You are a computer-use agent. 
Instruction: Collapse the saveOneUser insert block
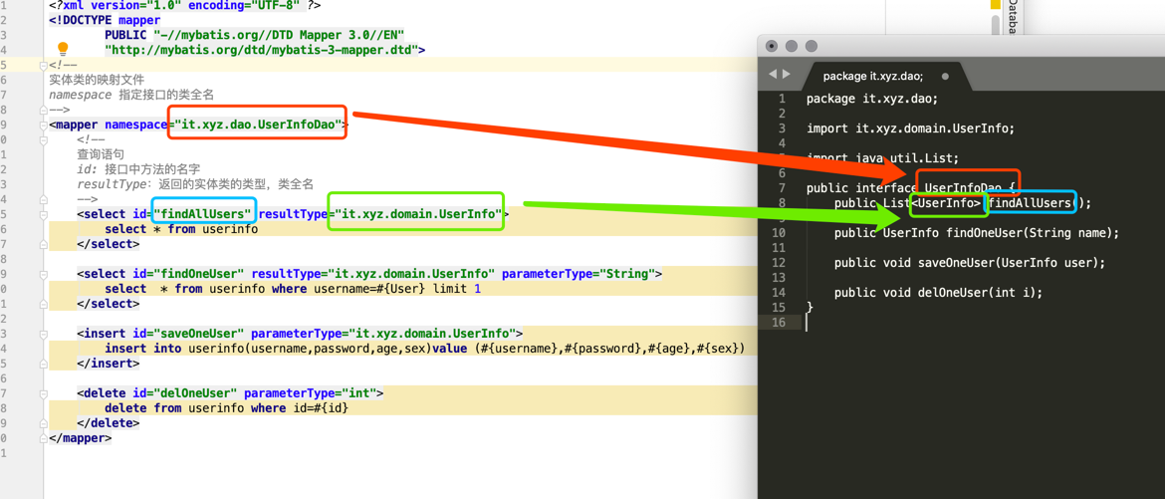click(44, 334)
